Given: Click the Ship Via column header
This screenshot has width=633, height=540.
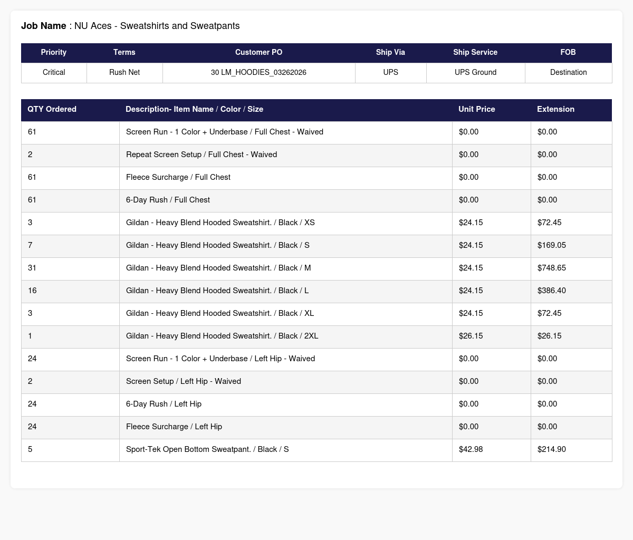Looking at the screenshot, I should pyautogui.click(x=390, y=52).
